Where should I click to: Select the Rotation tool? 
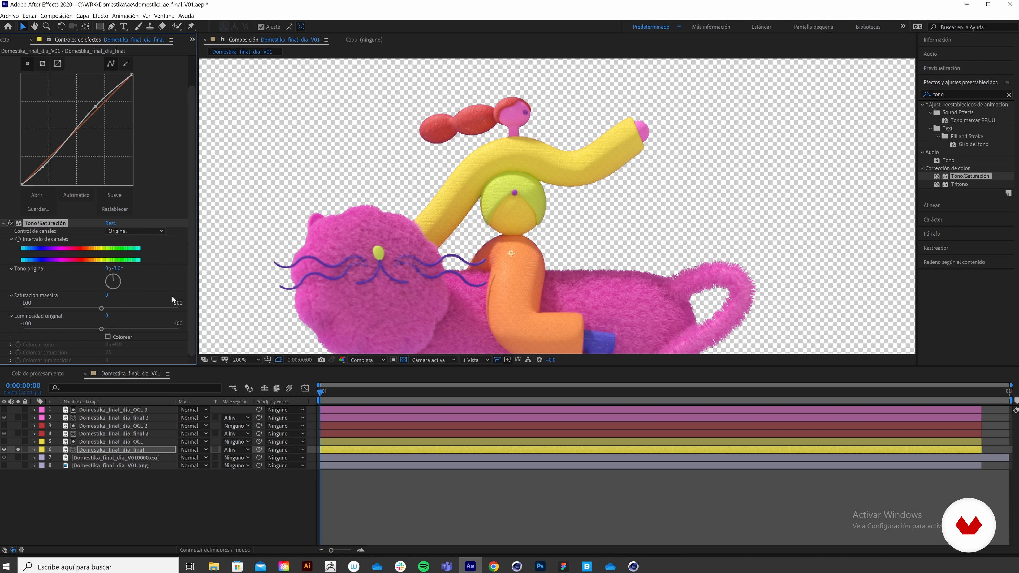(61, 27)
